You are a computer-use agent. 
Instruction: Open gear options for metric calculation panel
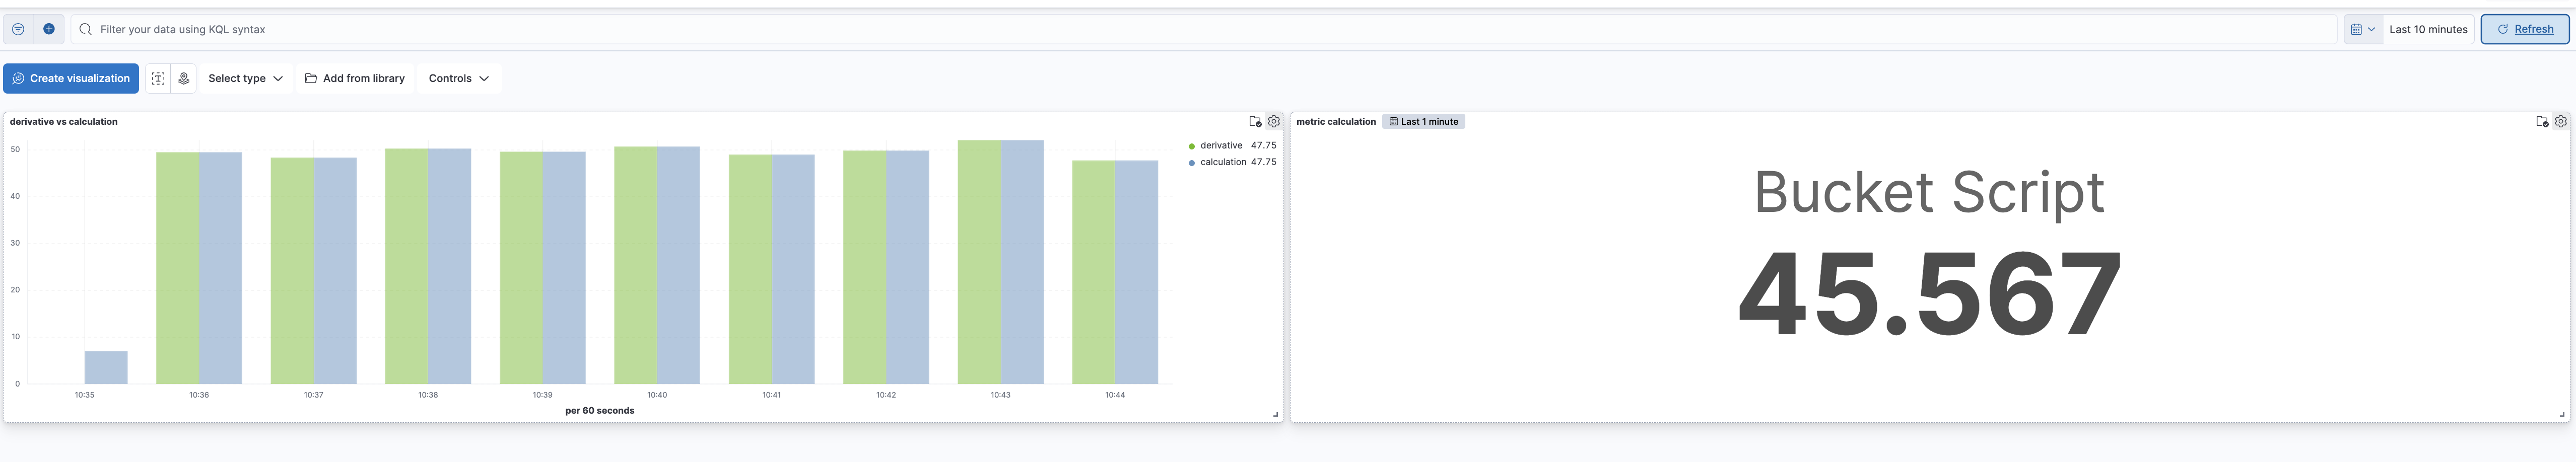(2561, 121)
